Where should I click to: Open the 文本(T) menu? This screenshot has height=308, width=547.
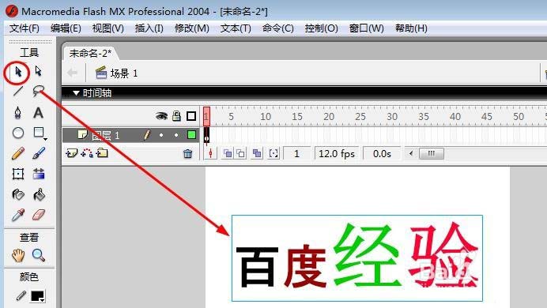click(x=236, y=28)
